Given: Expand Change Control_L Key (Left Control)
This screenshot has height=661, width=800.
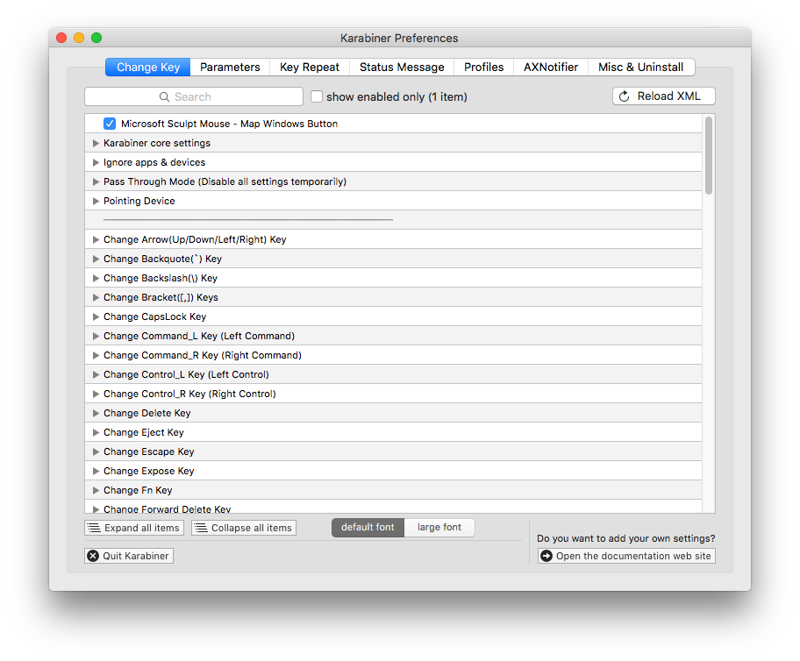Looking at the screenshot, I should click(96, 374).
